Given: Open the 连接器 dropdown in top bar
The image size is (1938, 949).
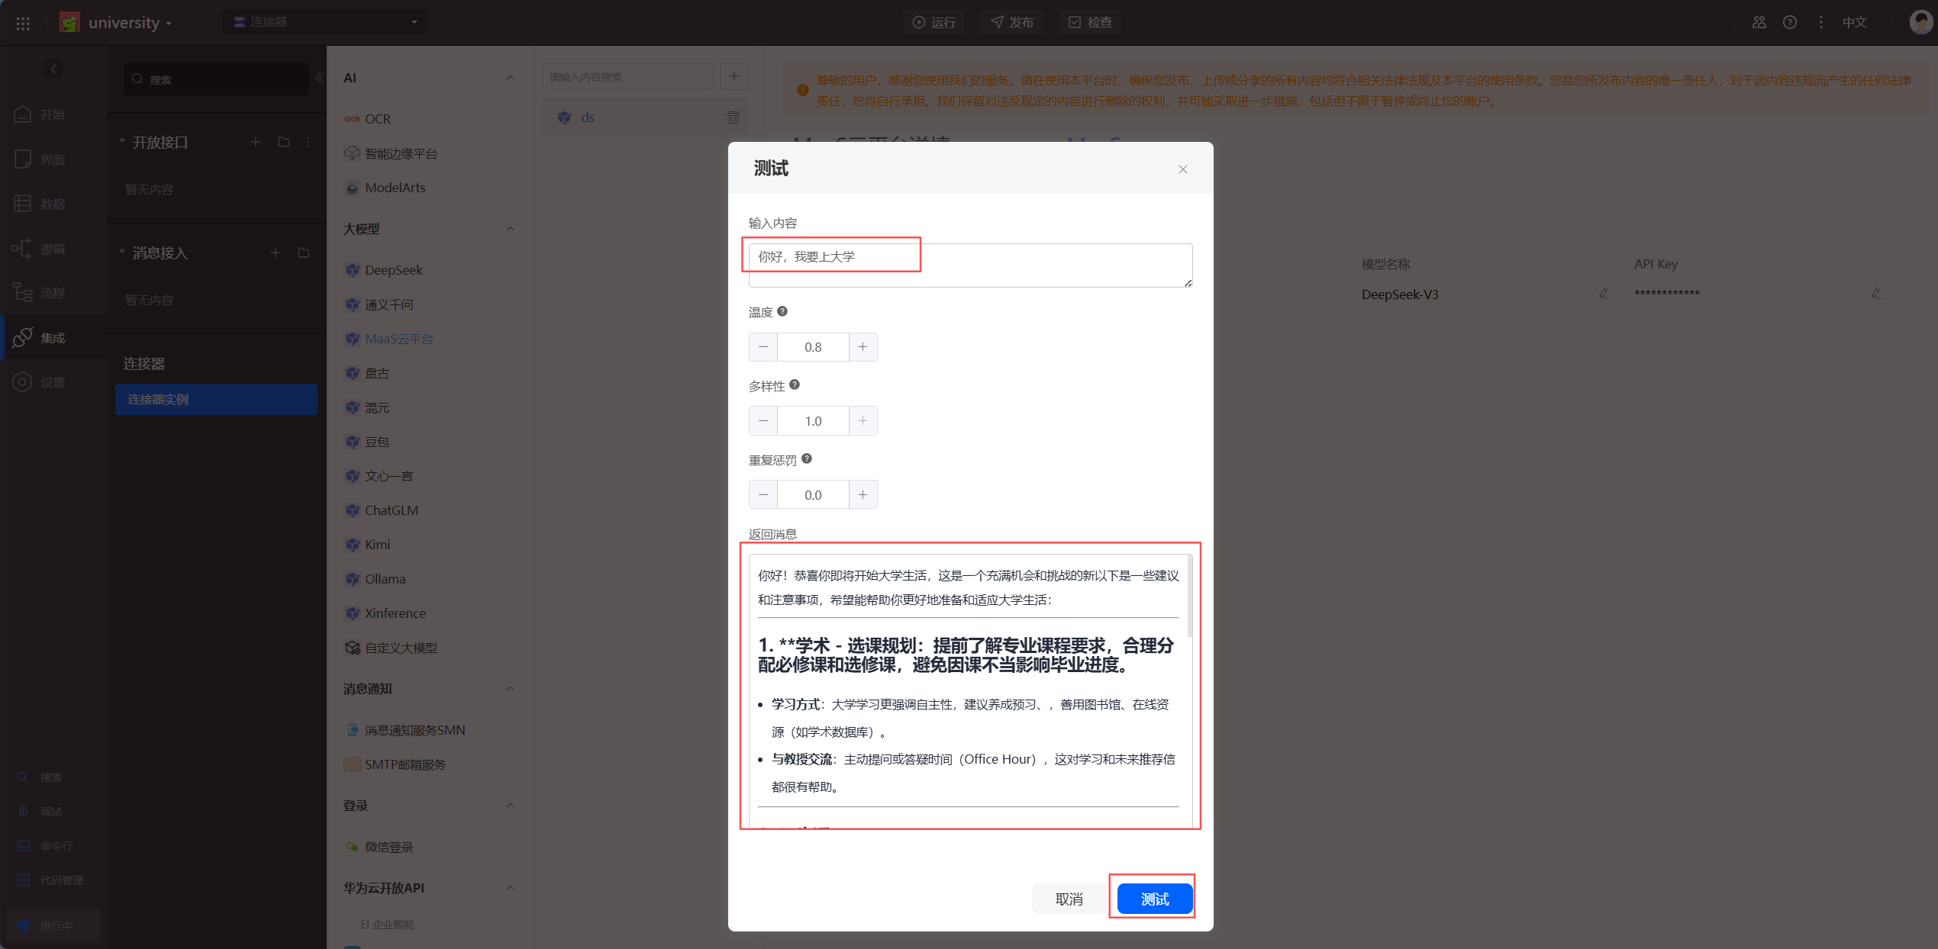Looking at the screenshot, I should [326, 22].
